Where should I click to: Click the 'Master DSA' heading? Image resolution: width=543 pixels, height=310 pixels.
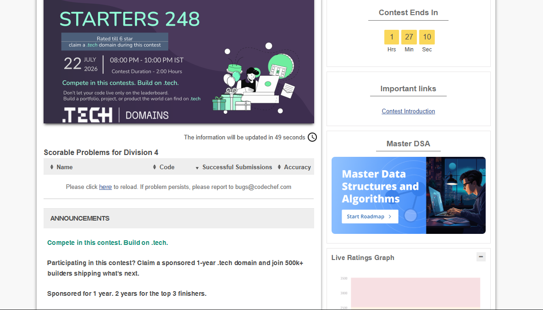pos(408,144)
